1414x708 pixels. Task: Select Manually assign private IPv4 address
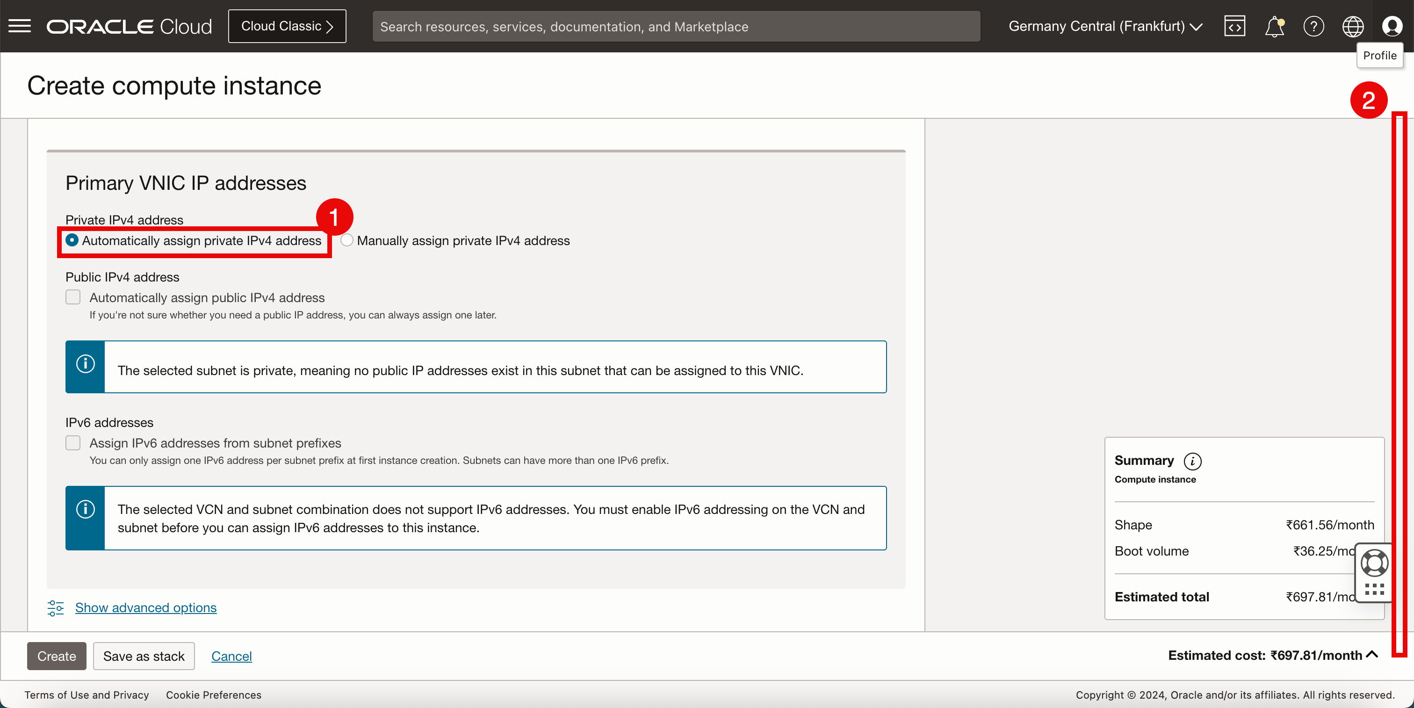pos(346,240)
